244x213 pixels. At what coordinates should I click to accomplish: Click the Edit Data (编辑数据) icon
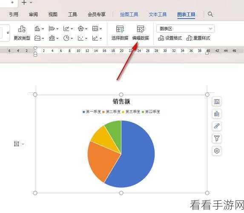[141, 29]
